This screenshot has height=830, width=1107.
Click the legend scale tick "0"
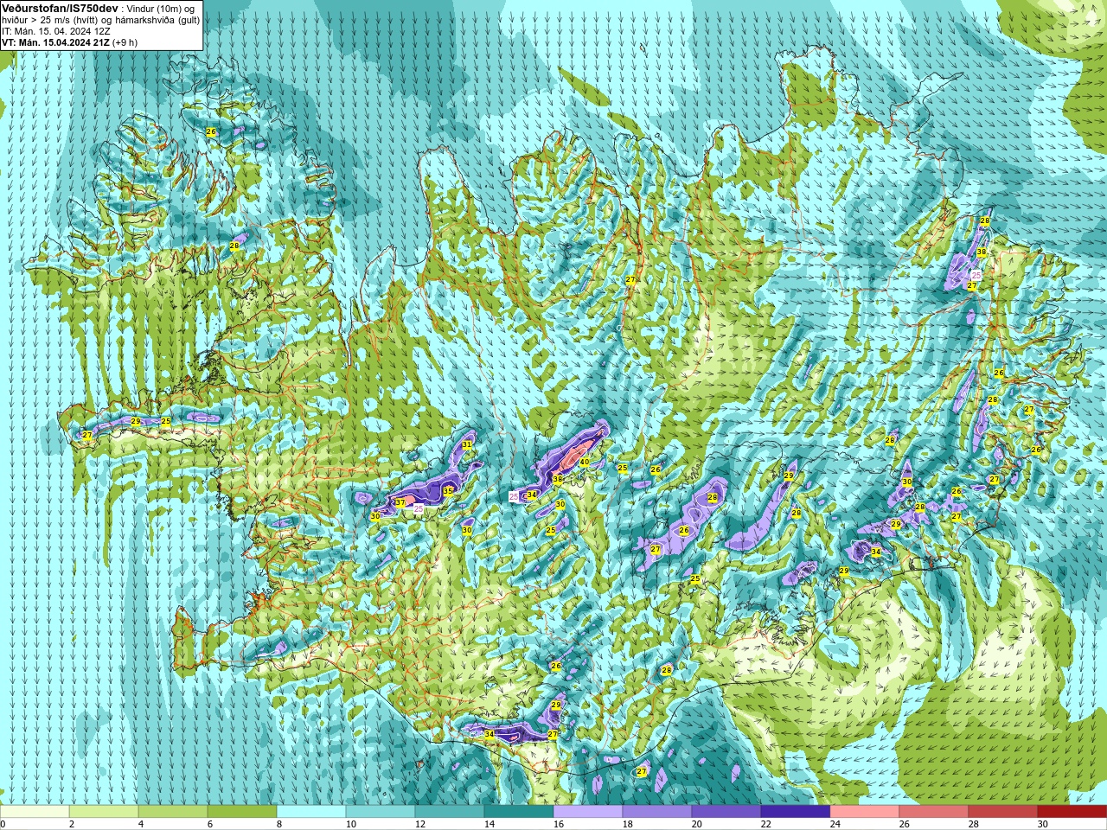click(x=3, y=824)
